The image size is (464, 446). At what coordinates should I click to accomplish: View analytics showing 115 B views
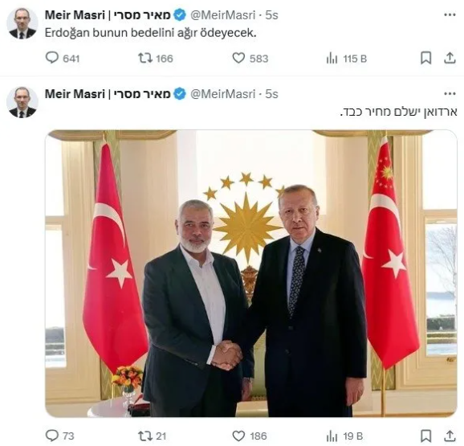(346, 59)
